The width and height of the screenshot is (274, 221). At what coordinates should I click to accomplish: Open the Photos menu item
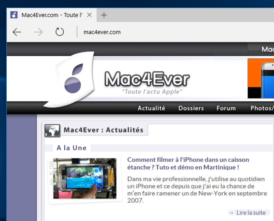(262, 108)
